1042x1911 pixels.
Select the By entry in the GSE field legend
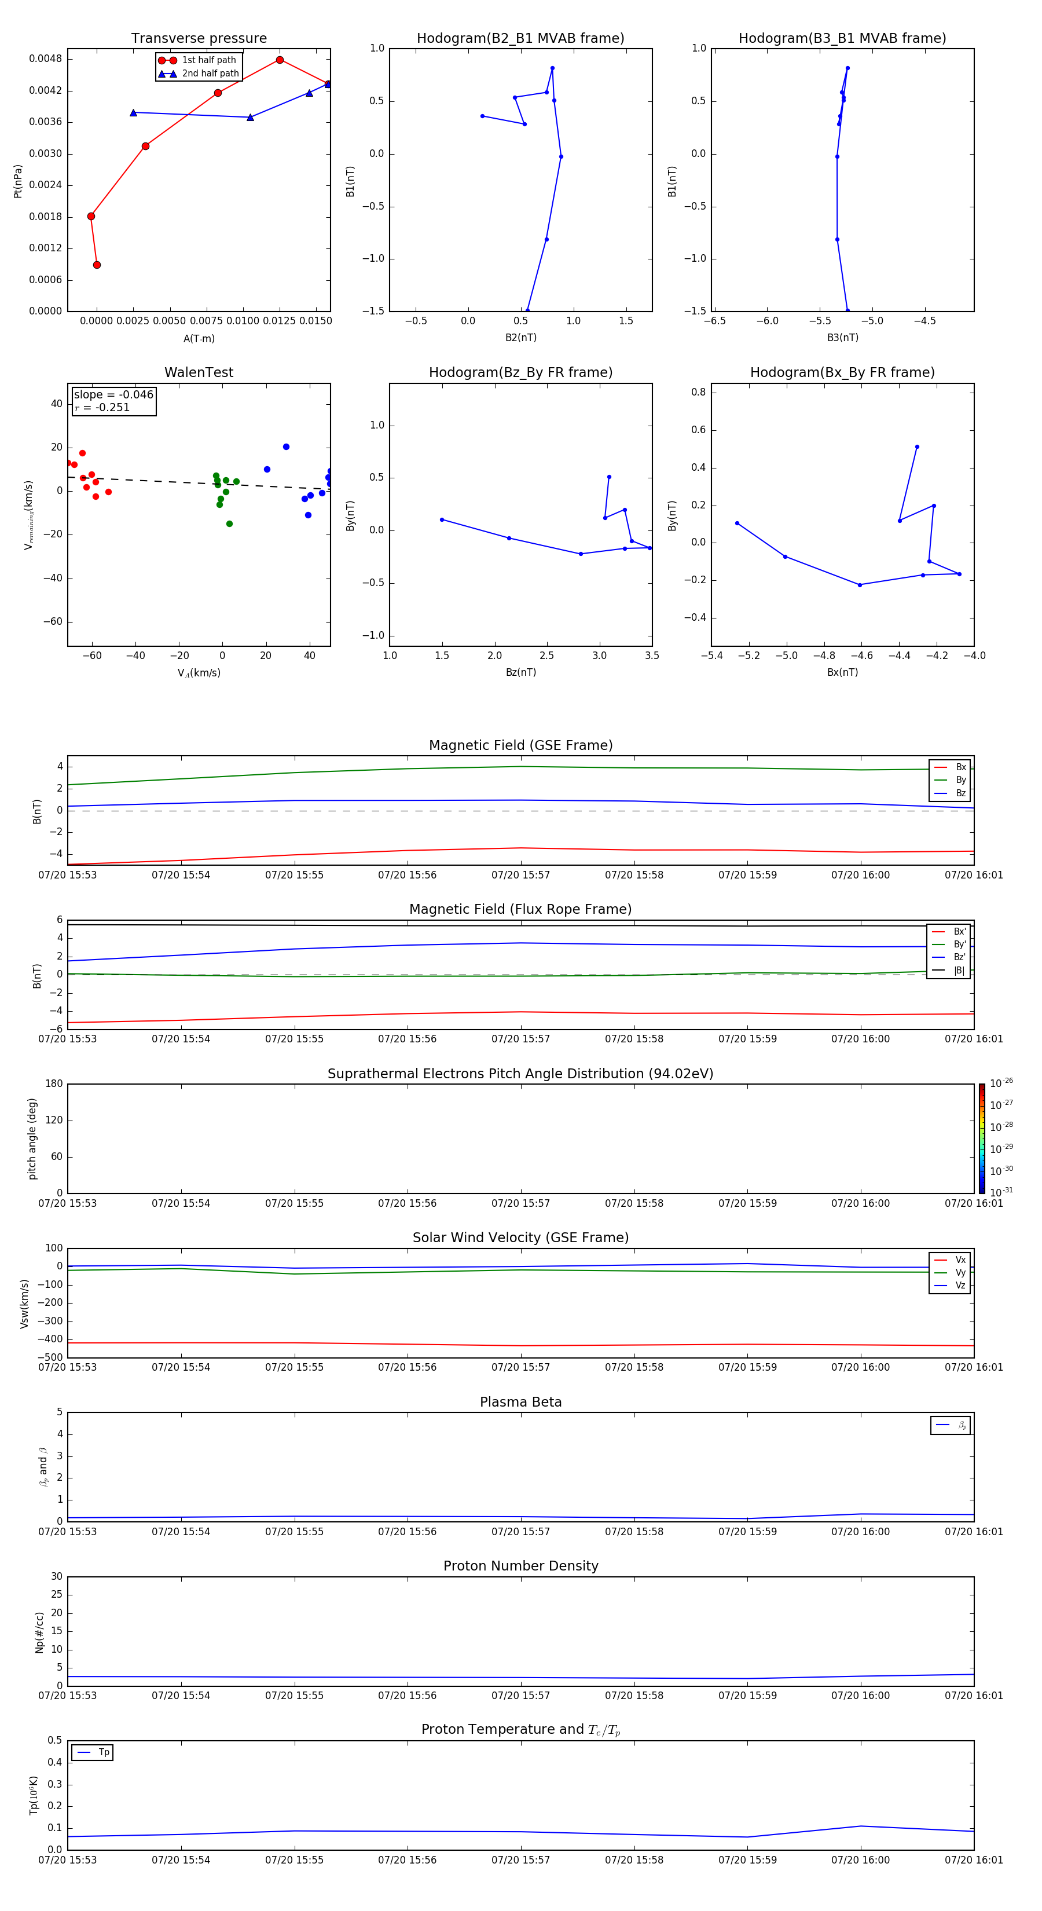[x=950, y=781]
